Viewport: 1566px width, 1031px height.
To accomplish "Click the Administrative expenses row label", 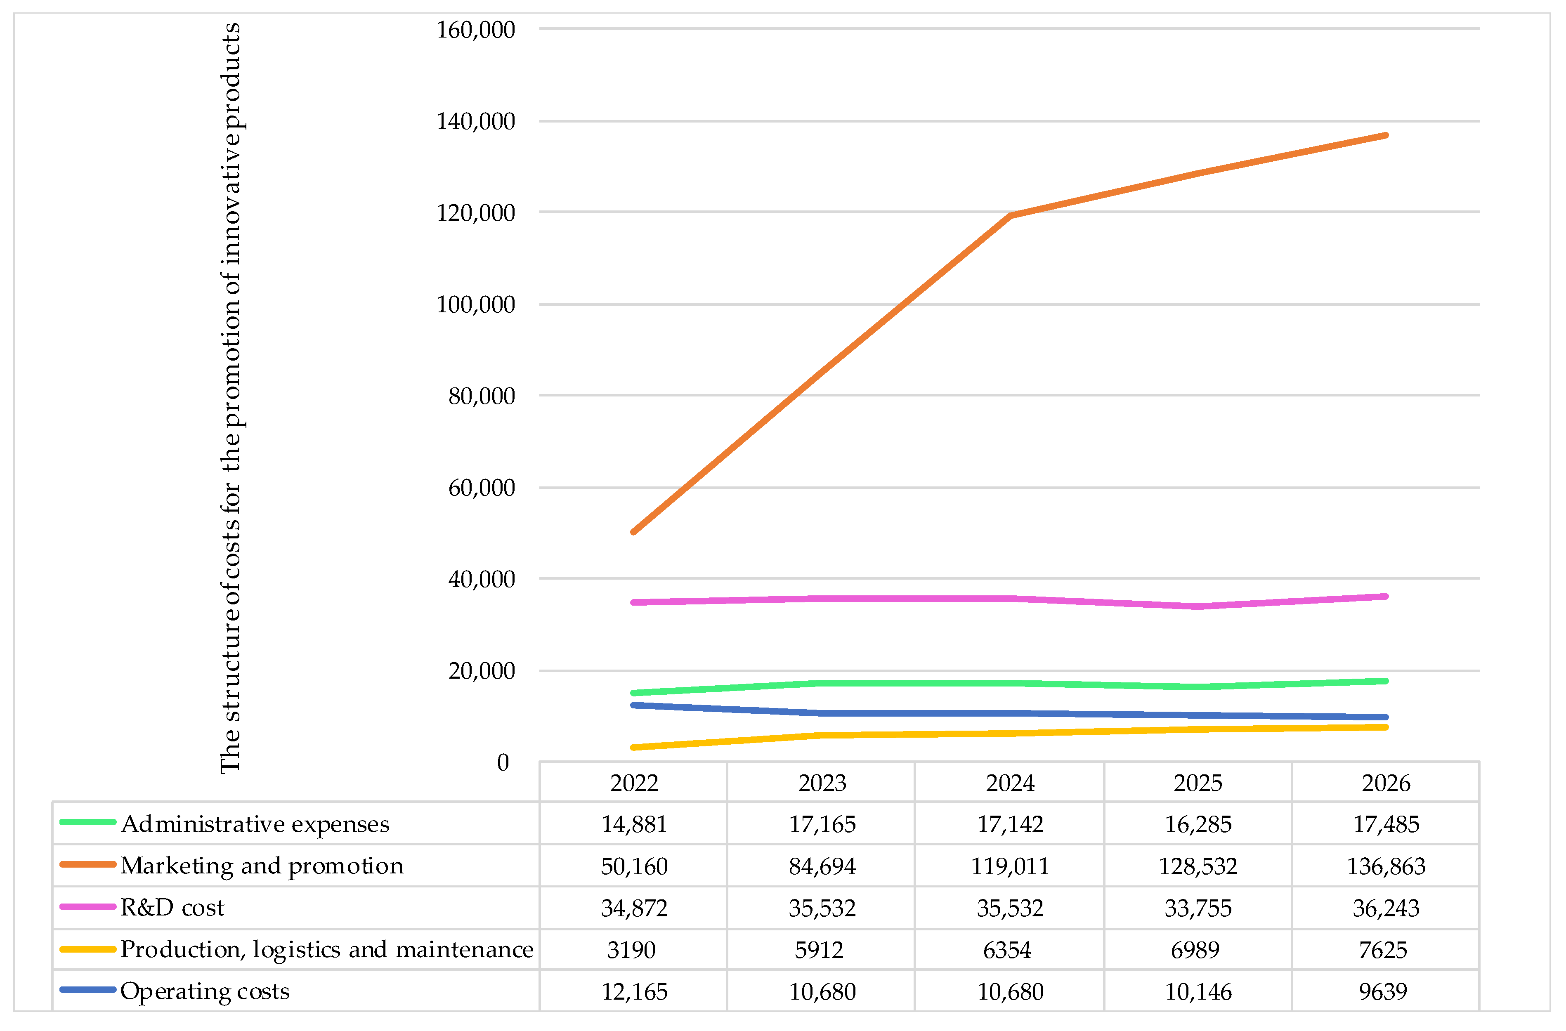I will tap(255, 824).
